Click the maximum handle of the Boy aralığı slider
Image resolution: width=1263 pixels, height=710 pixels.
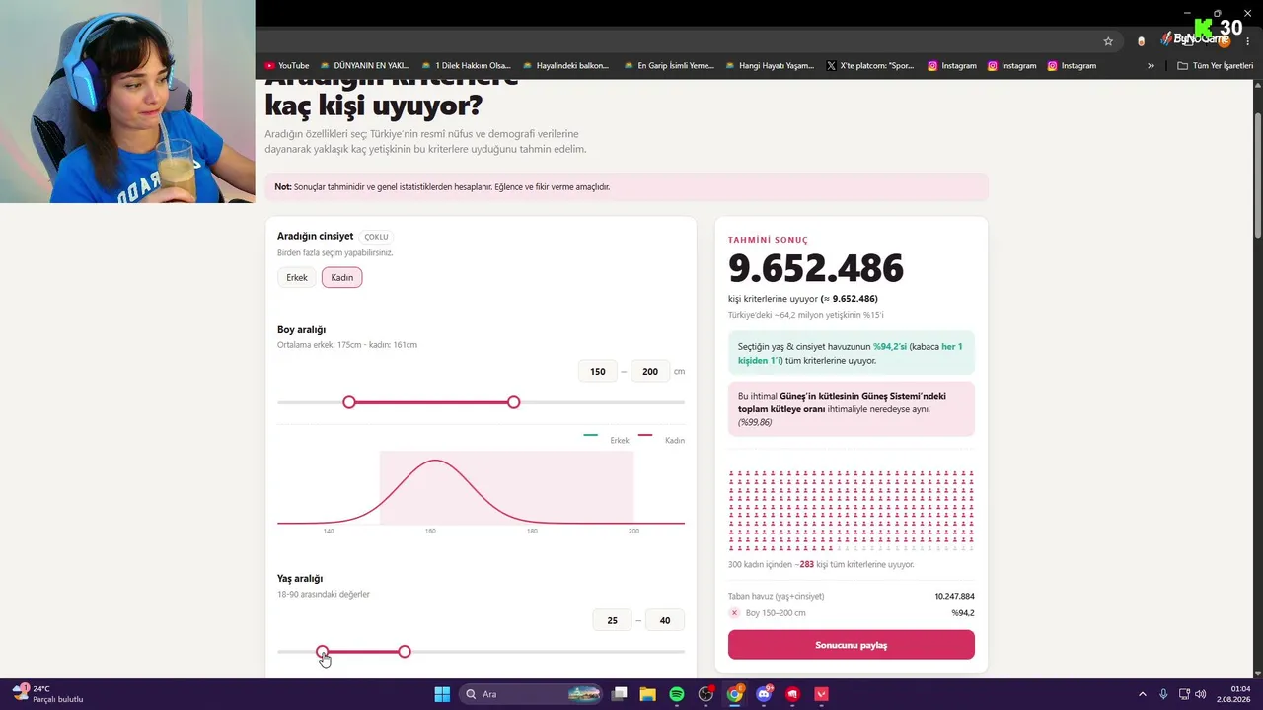(514, 402)
